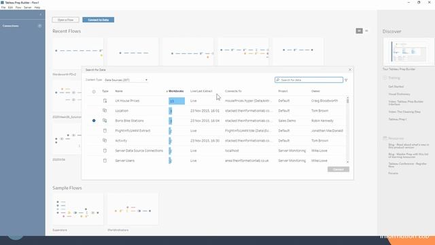Open the Forums link
This screenshot has height=245, width=435.
coord(393,173)
